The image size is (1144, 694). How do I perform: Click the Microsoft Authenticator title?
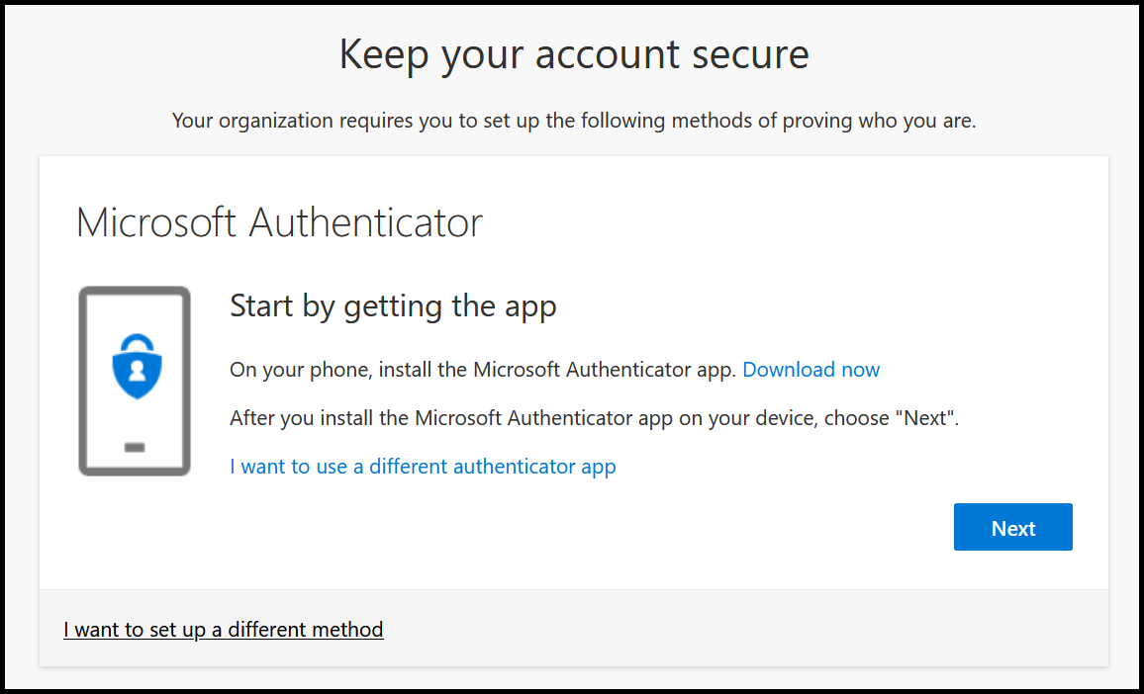pos(279,222)
